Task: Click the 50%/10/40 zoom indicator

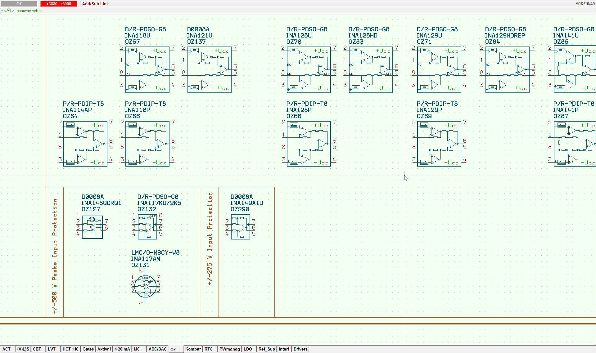Action: [585, 4]
